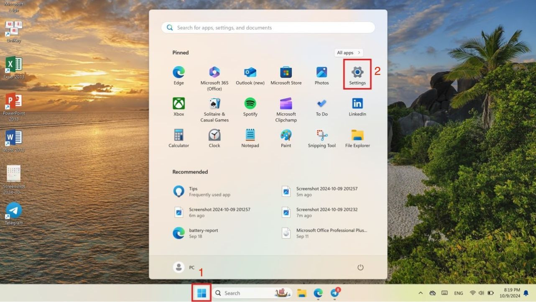Click the Windows Start button on taskbar
The height and width of the screenshot is (302, 536).
coord(202,293)
